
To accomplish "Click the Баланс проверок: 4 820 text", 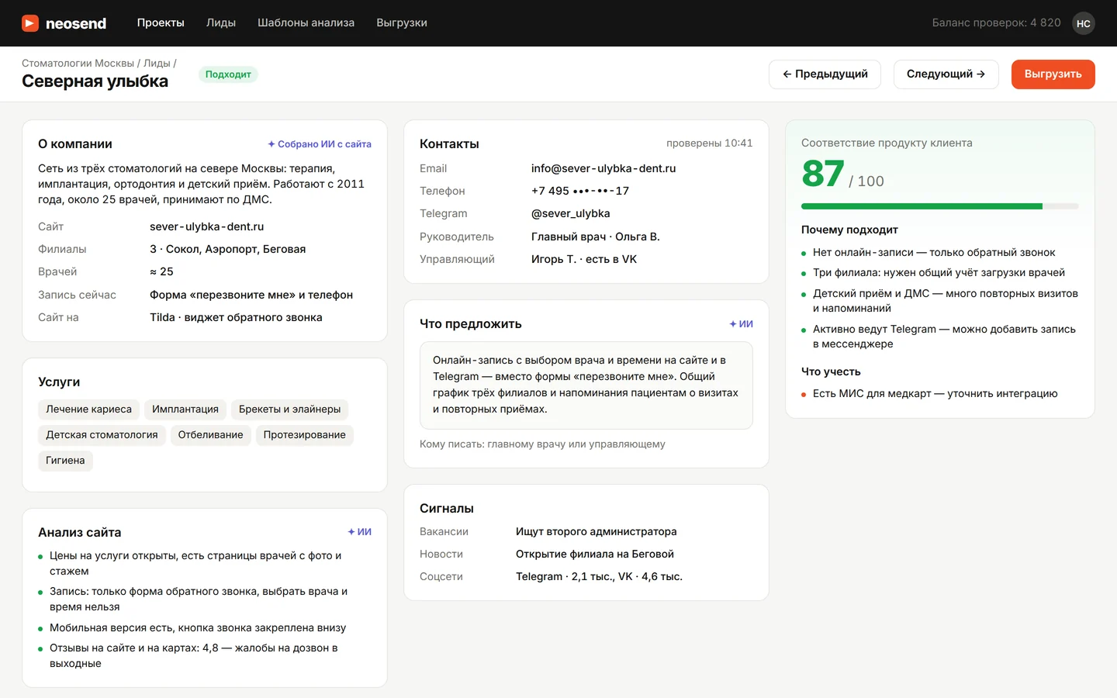I will tap(997, 23).
